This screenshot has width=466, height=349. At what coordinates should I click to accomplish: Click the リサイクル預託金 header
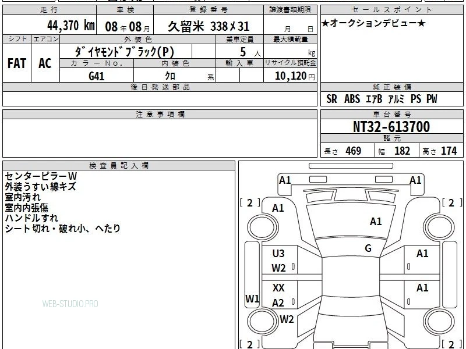coord(290,63)
